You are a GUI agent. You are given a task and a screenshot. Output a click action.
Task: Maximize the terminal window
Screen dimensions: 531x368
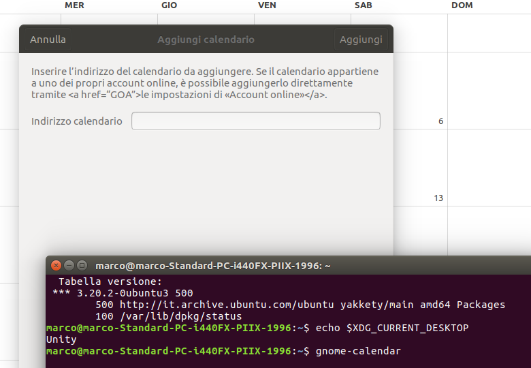click(82, 265)
